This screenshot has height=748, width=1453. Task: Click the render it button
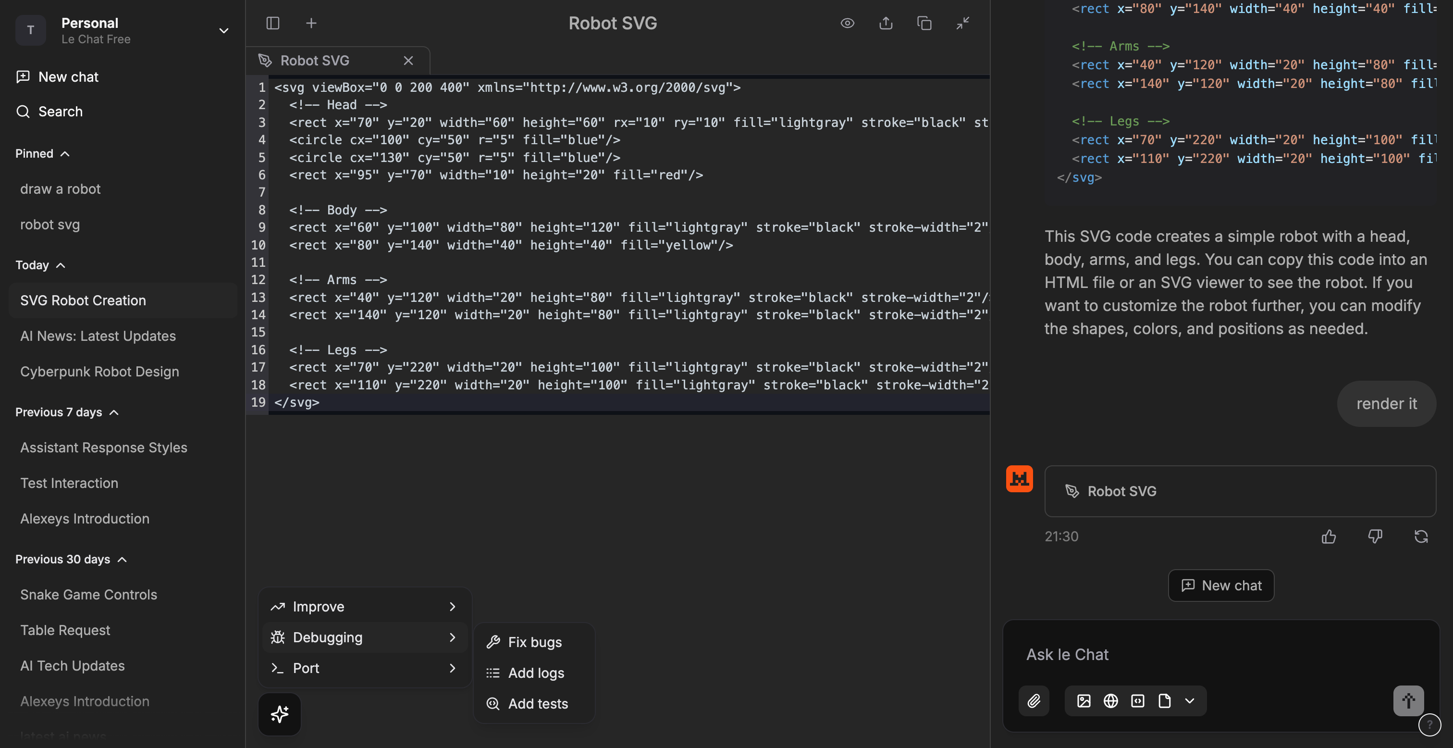point(1386,403)
